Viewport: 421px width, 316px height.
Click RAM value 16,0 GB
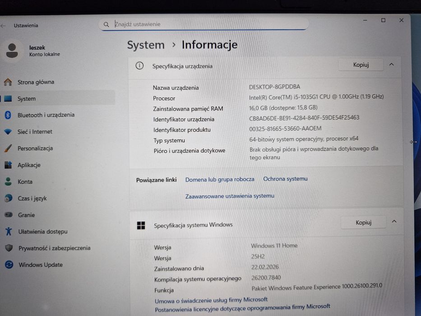coord(283,108)
